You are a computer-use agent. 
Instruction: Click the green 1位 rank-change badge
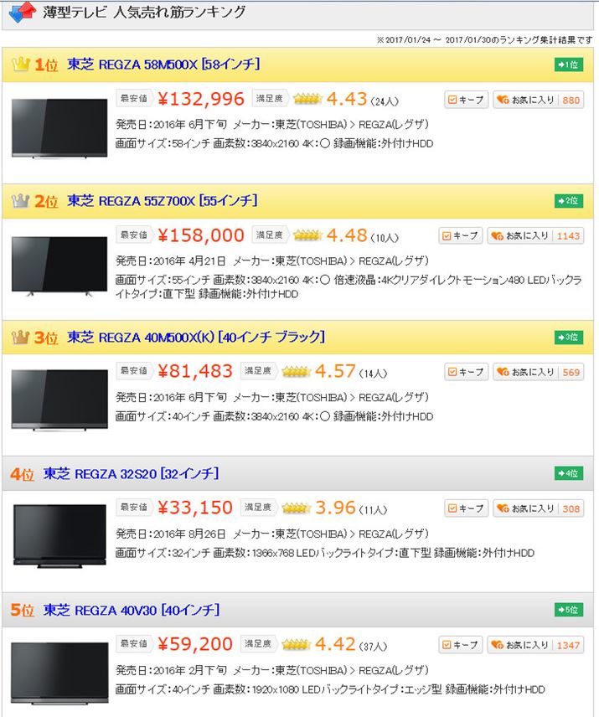[x=568, y=65]
